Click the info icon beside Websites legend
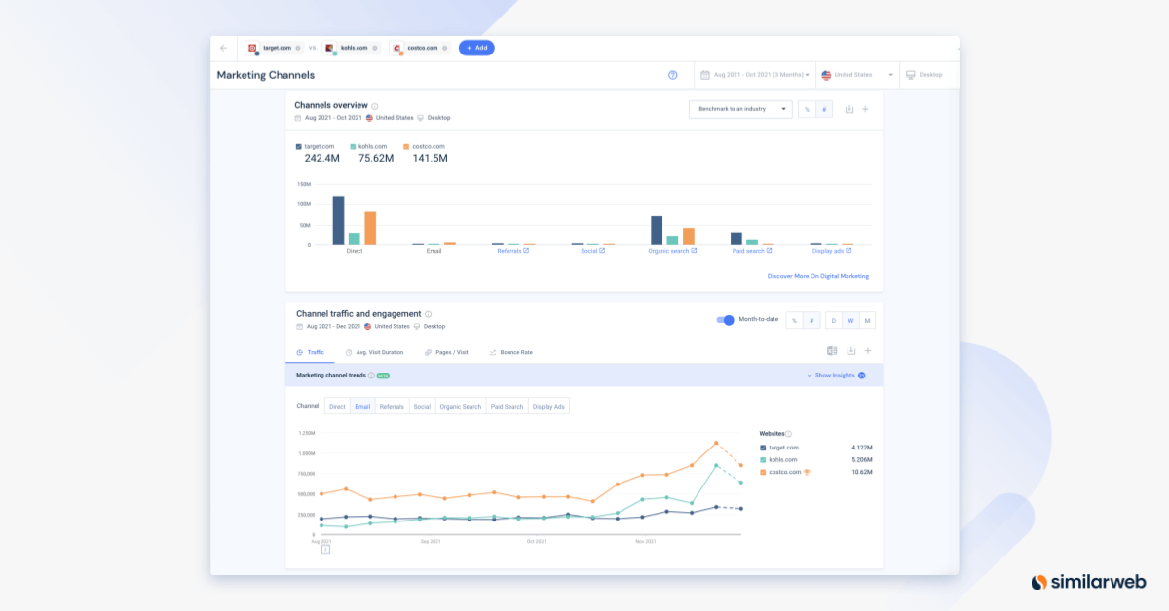1169x611 pixels. [789, 434]
